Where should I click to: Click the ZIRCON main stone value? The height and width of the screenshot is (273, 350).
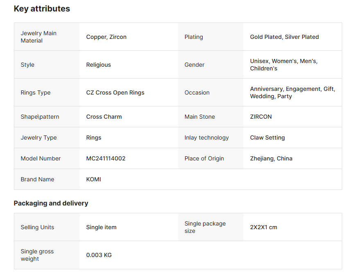click(x=261, y=117)
